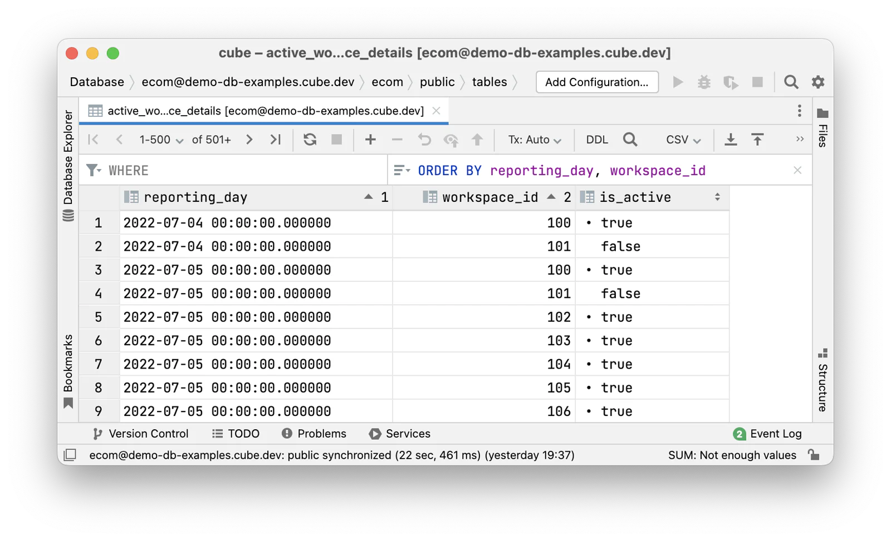Open IDE settings gear
Screen dimensions: 891x541
pyautogui.click(x=817, y=82)
